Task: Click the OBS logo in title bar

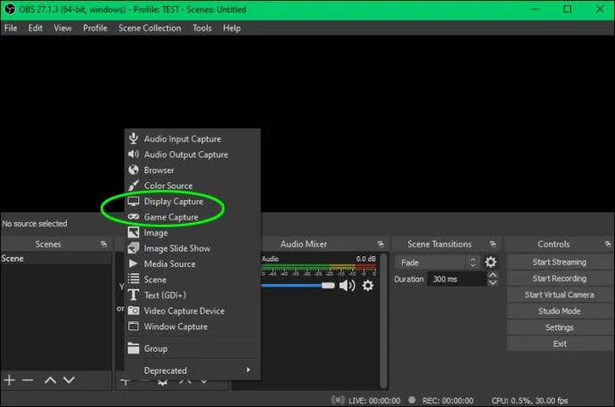Action: pos(10,9)
